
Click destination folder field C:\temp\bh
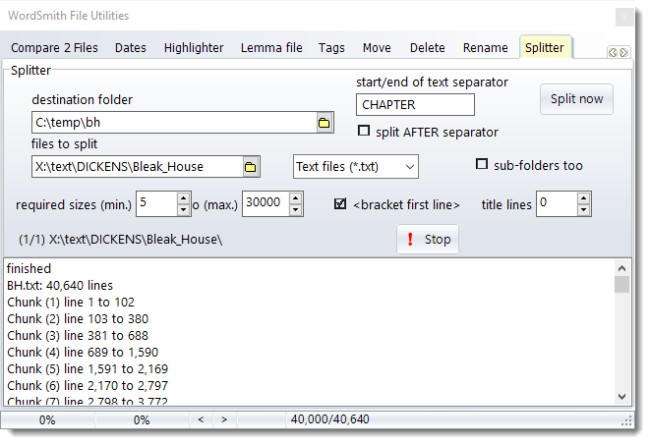click(x=174, y=123)
